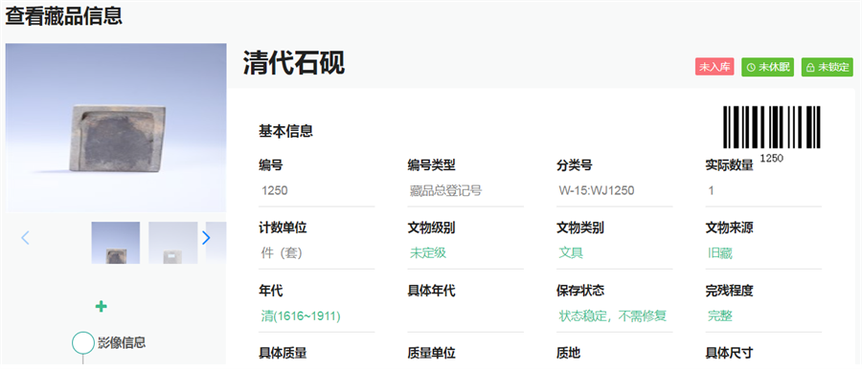
Task: Click the 未入库 red status tag
Action: point(715,67)
